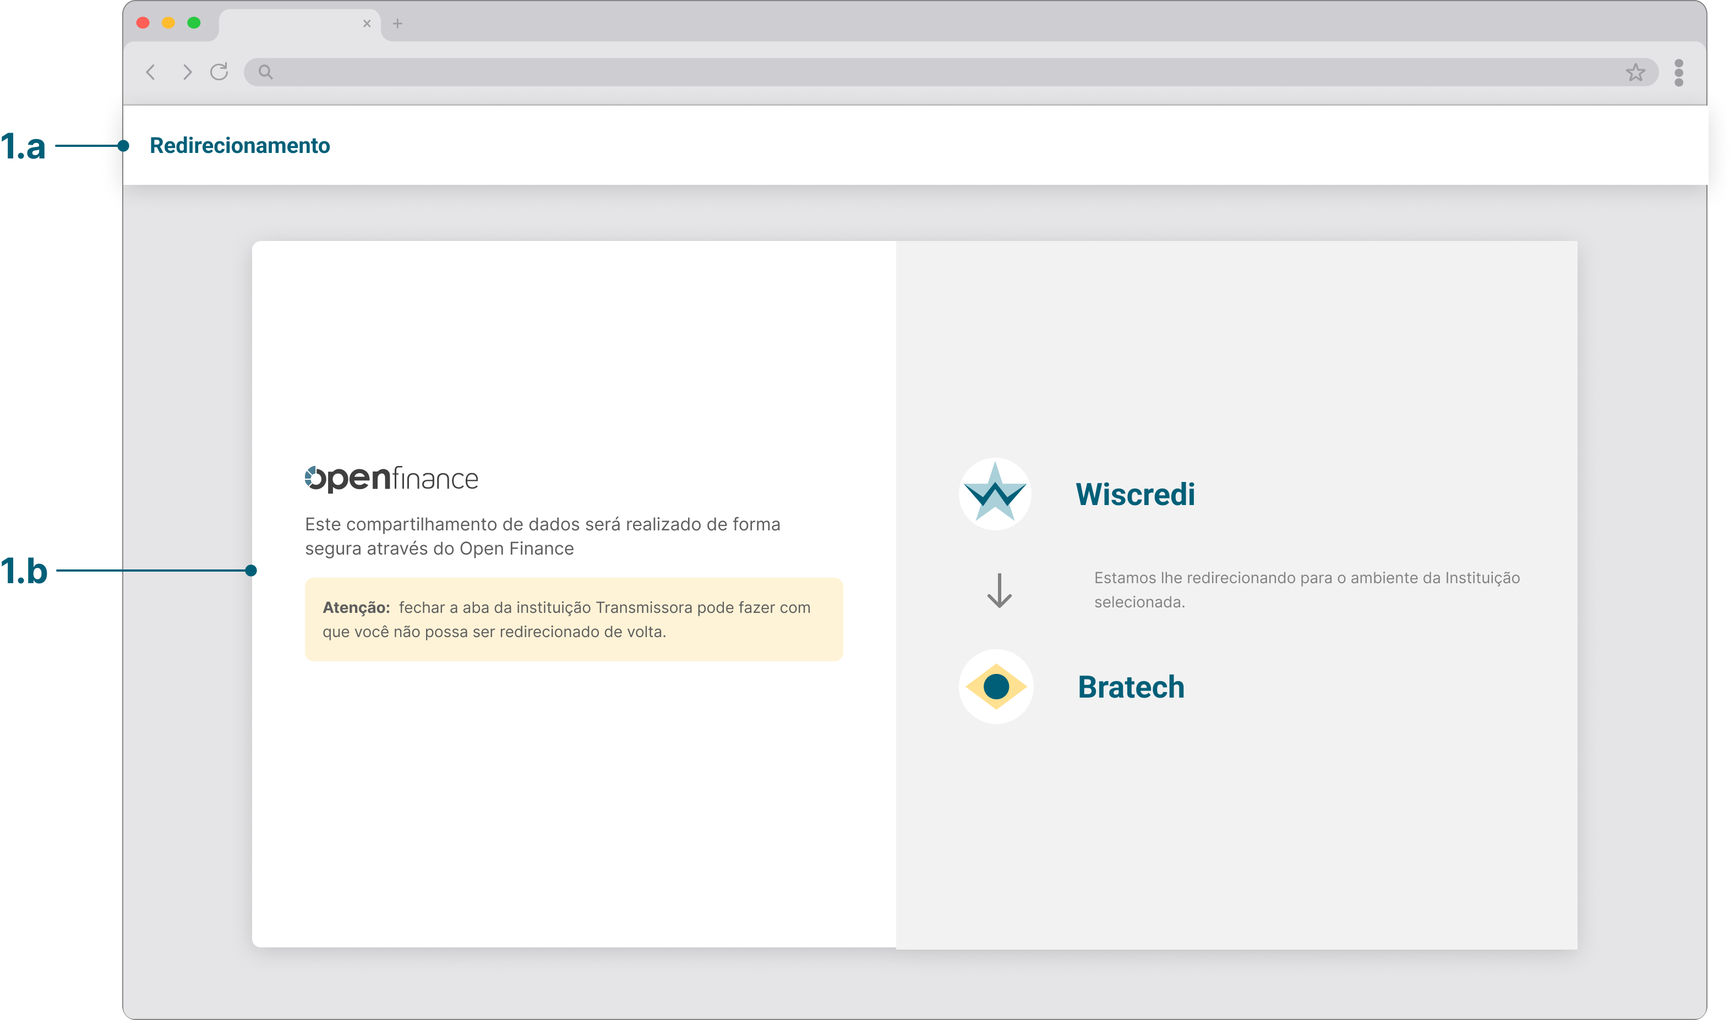Viewport: 1735px width, 1020px height.
Task: Click the green maximize window button
Action: click(x=194, y=23)
